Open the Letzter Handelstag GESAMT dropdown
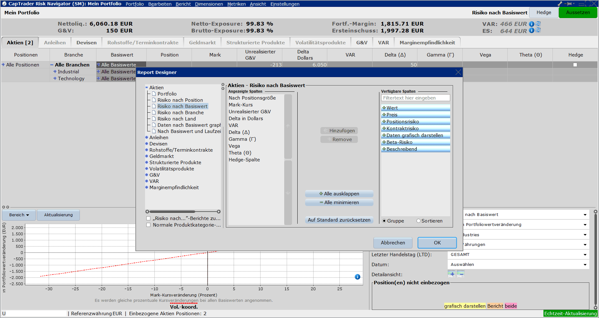 pos(518,255)
